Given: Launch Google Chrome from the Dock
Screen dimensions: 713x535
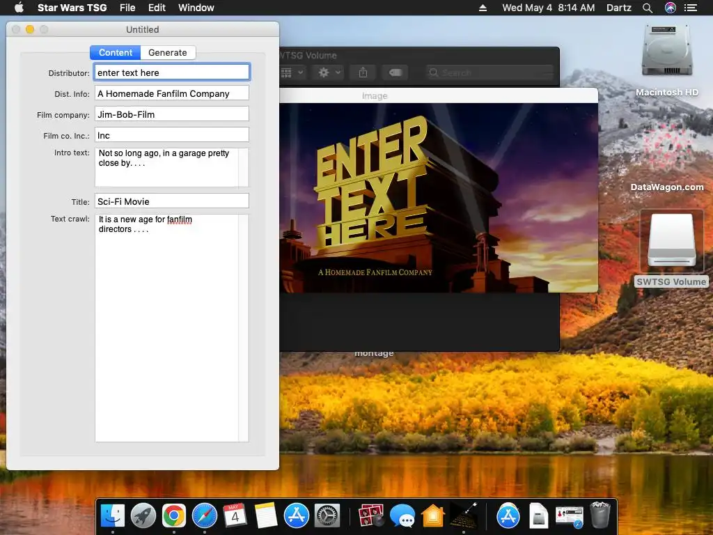Looking at the screenshot, I should pyautogui.click(x=173, y=515).
